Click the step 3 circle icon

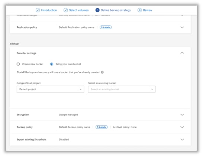point(97,10)
